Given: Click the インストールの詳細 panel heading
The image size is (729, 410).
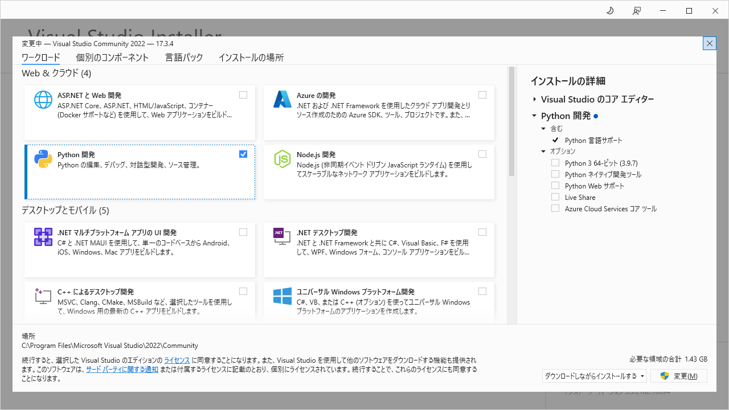Looking at the screenshot, I should click(568, 81).
